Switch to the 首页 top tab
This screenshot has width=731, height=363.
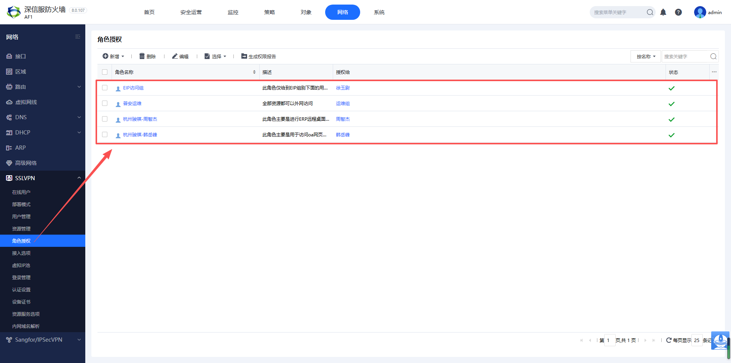(x=149, y=12)
